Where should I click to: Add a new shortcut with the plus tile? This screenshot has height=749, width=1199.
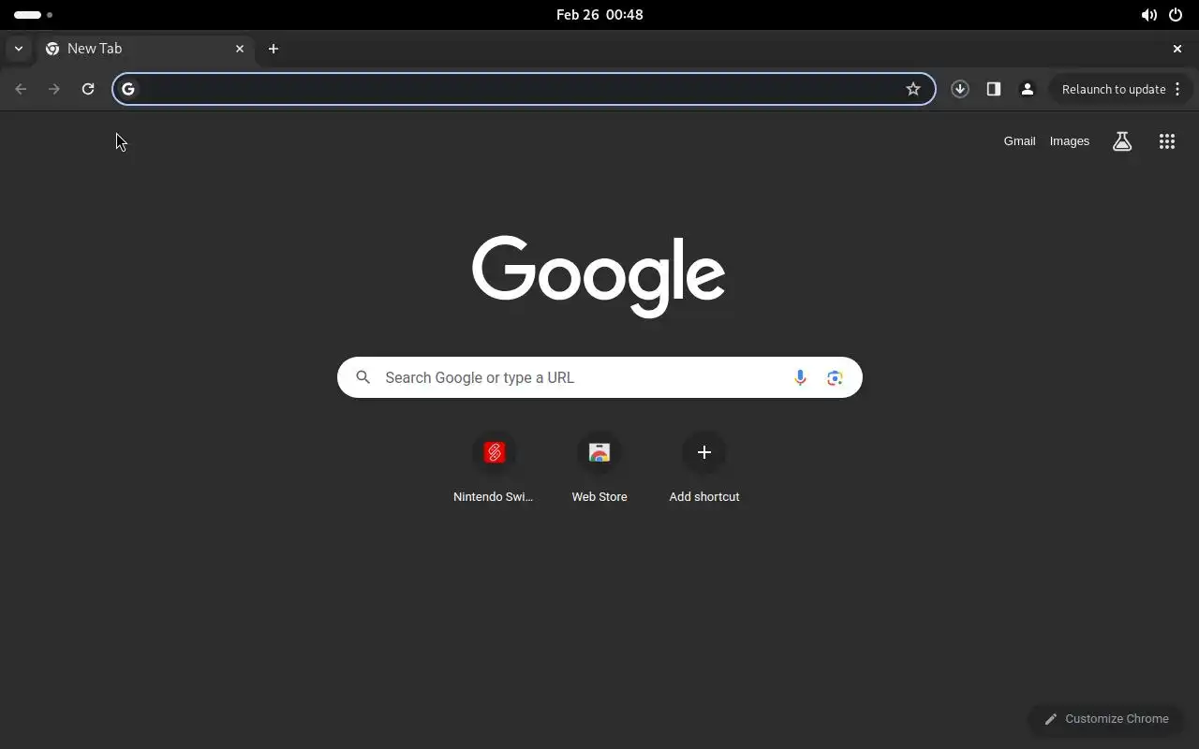point(704,469)
